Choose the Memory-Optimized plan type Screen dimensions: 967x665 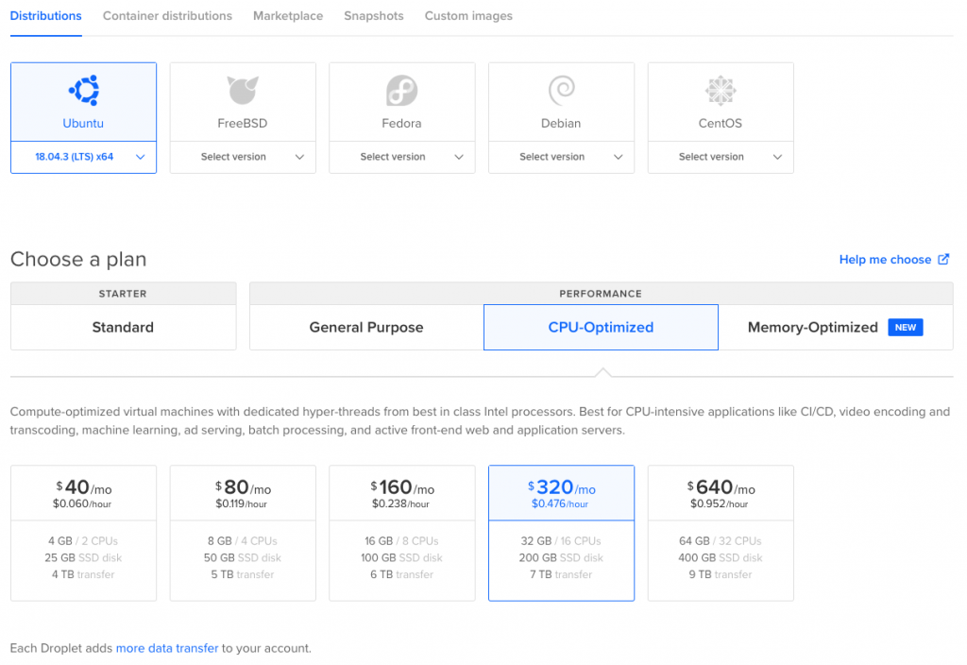coord(836,328)
